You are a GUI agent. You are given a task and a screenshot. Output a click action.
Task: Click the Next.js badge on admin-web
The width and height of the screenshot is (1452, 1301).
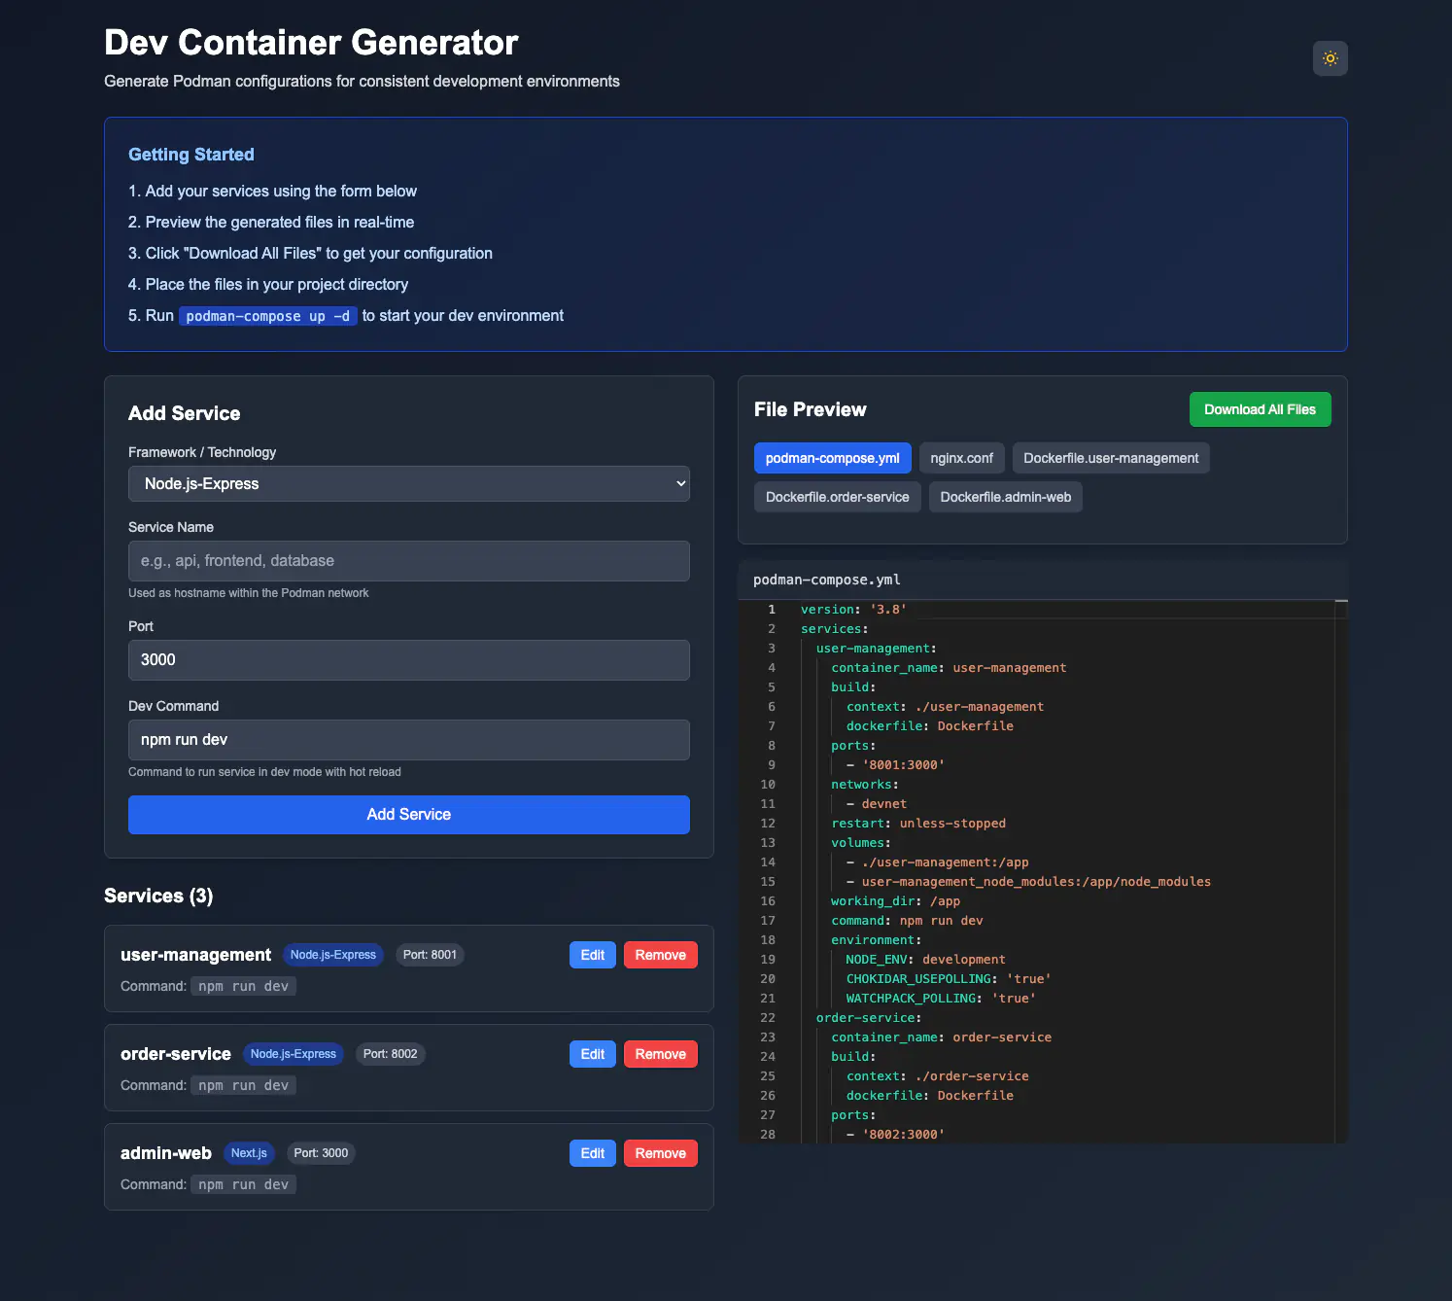(249, 1152)
